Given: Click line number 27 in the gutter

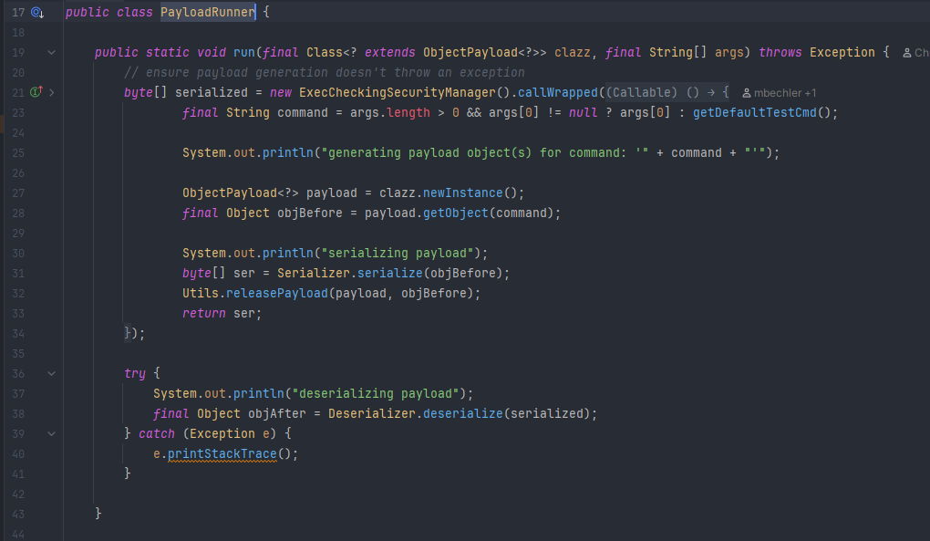Looking at the screenshot, I should tap(19, 192).
